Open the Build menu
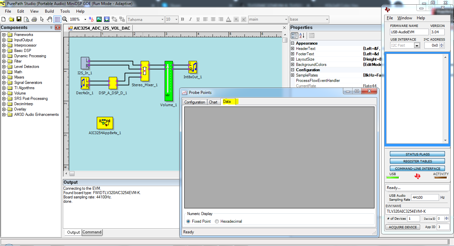Screen dimensions: 454x246 point(49,11)
